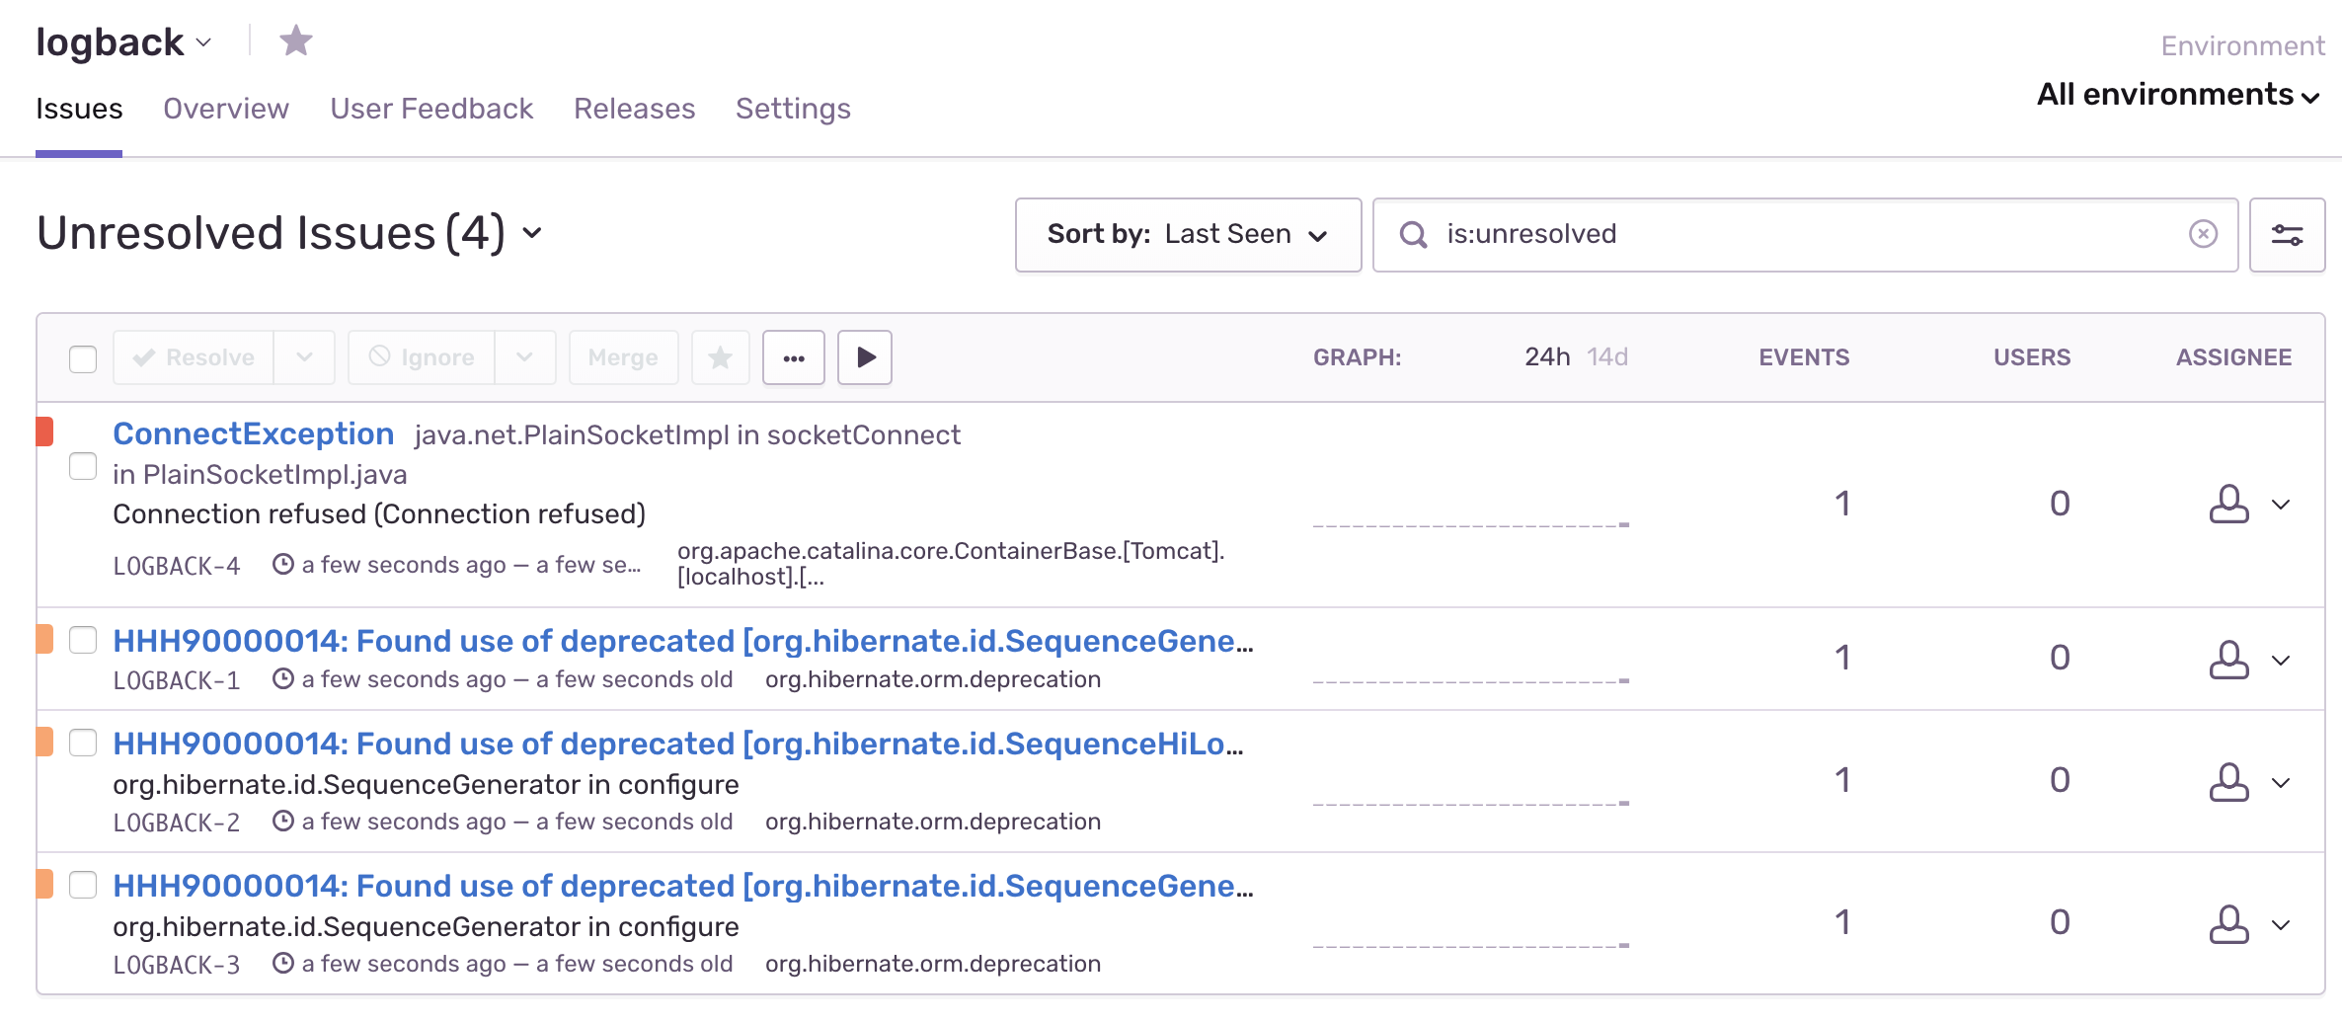Screen dimensions: 2342x1021
Task: Click the search magnifier icon
Action: pyautogui.click(x=1413, y=235)
